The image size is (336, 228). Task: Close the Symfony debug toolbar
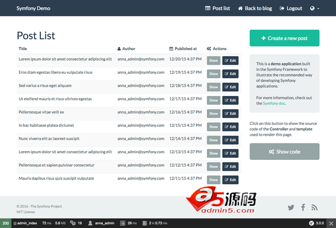[x=330, y=223]
